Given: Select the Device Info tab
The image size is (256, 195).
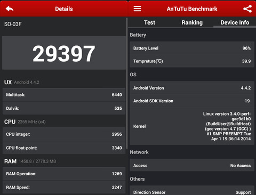Looking at the screenshot, I should [x=235, y=22].
